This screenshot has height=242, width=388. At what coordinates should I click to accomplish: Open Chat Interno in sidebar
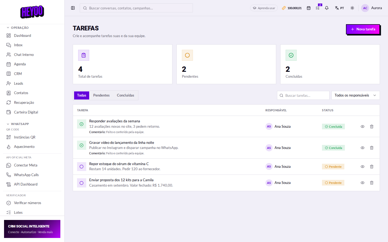coord(32,55)
